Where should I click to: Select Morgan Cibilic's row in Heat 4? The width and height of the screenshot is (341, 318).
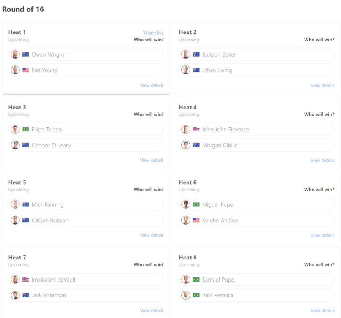point(256,145)
